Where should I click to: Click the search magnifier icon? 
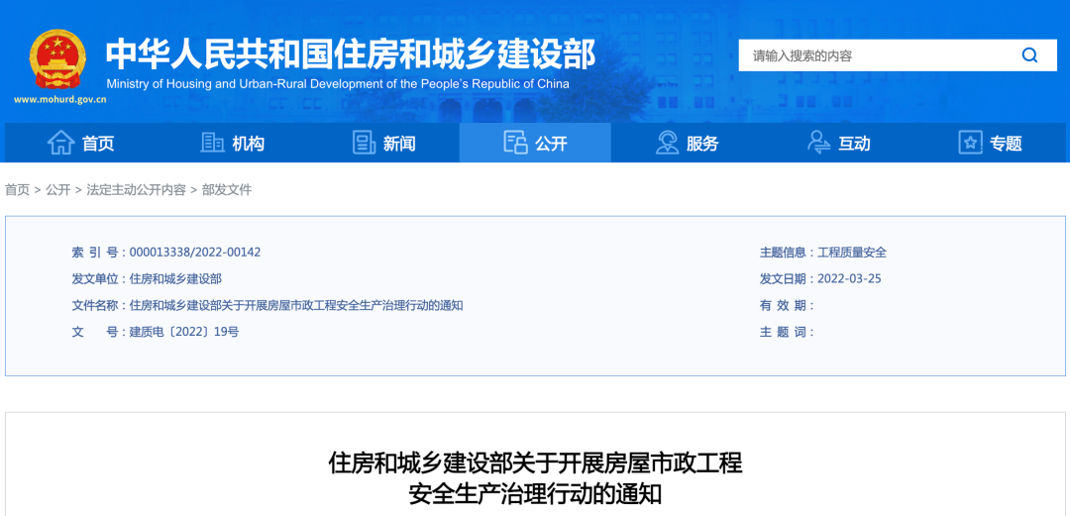(1029, 55)
